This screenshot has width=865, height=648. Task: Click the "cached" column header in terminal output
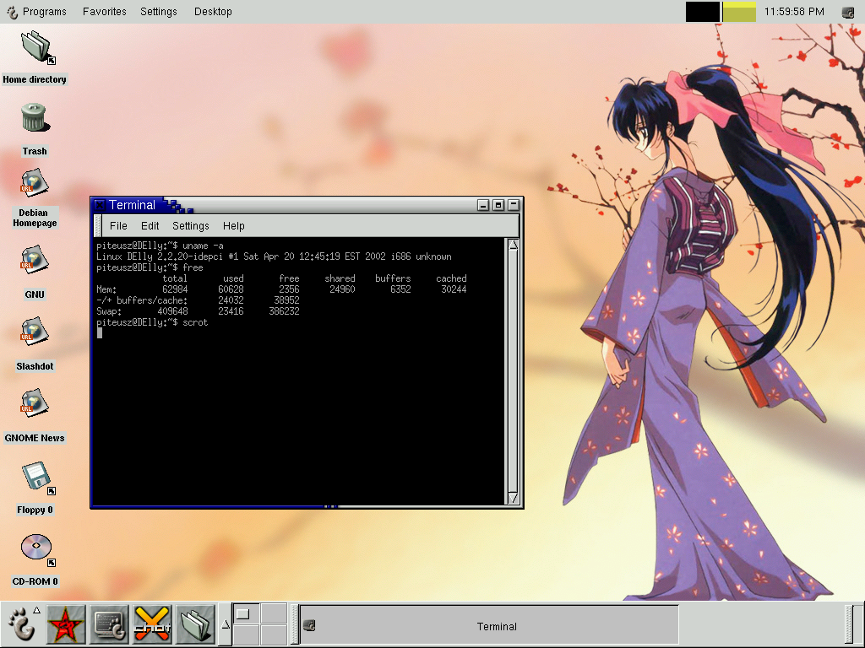click(451, 278)
